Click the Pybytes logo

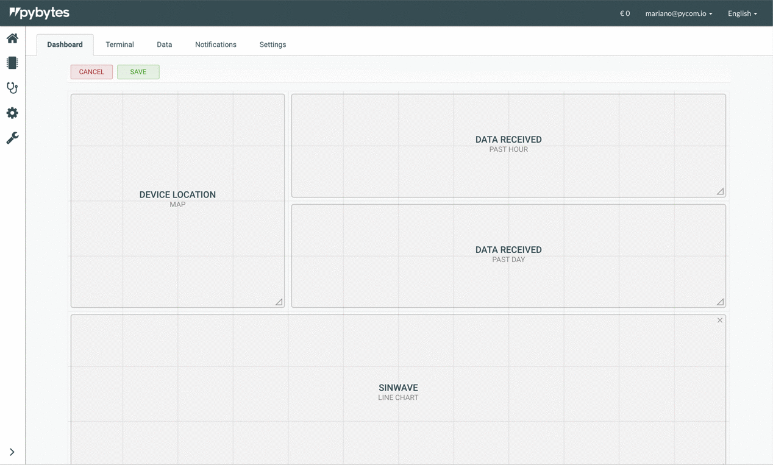(x=40, y=13)
